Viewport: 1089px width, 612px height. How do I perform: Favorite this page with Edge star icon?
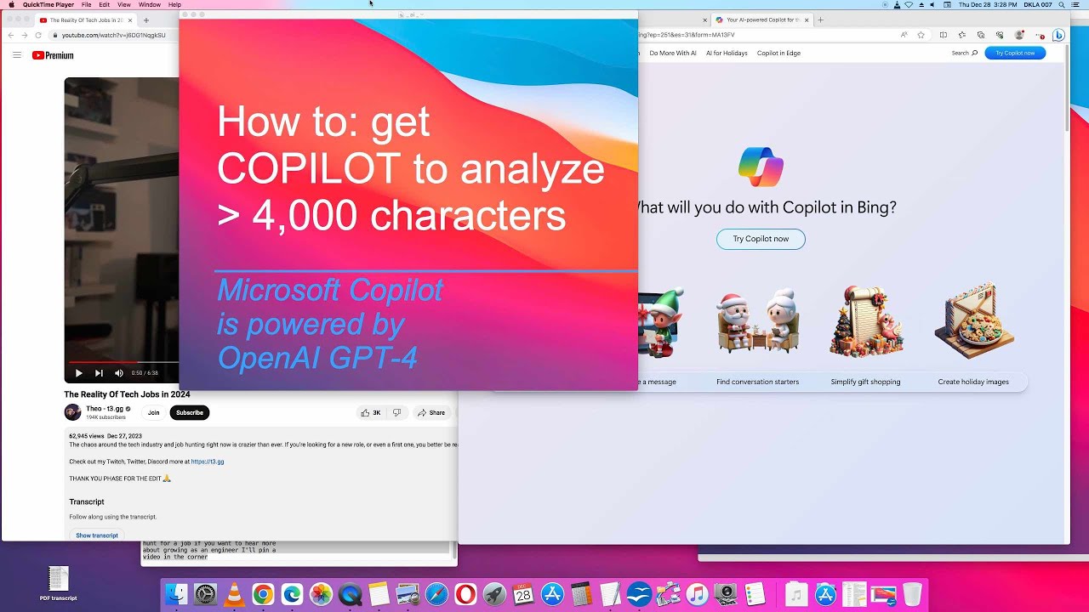click(x=921, y=35)
